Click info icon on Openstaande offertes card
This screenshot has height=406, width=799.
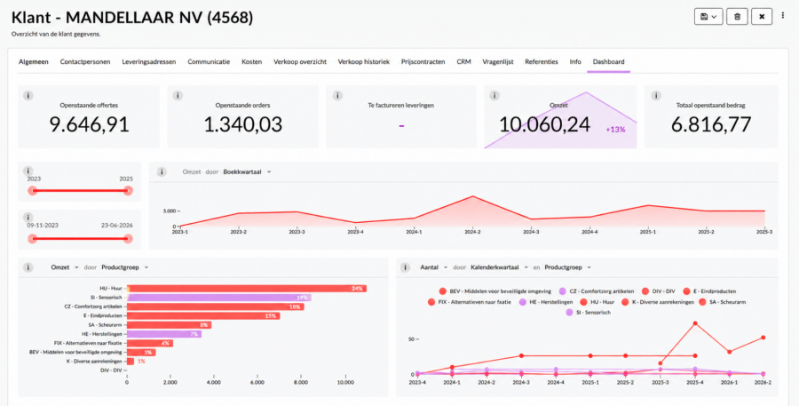pos(28,95)
